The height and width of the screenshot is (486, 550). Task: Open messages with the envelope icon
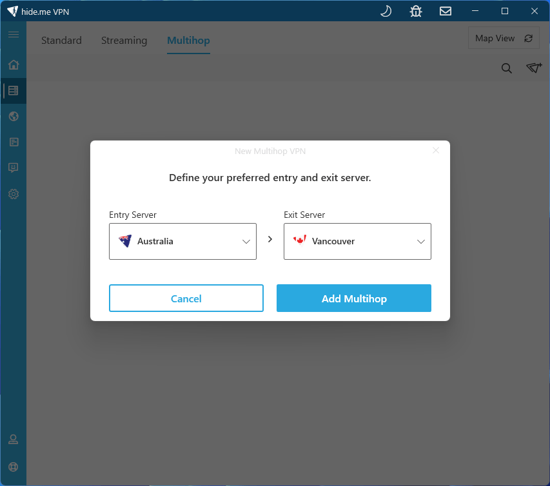tap(446, 11)
